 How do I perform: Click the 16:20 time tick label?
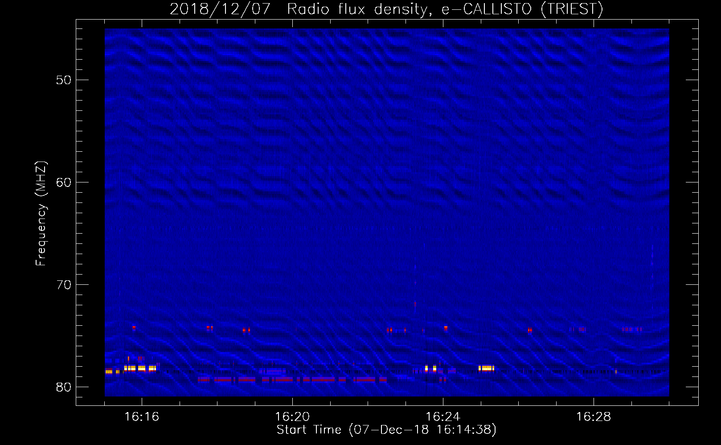tap(292, 417)
